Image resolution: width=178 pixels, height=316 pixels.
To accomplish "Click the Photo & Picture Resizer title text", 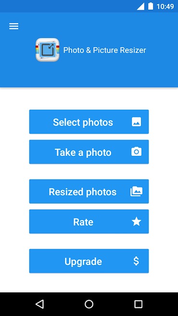I will [x=104, y=50].
